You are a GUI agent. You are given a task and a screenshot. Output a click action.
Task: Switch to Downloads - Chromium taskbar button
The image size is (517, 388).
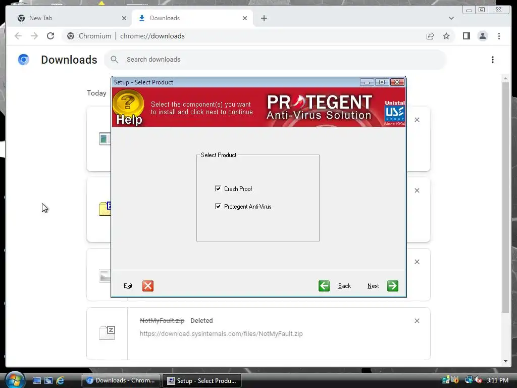point(121,380)
